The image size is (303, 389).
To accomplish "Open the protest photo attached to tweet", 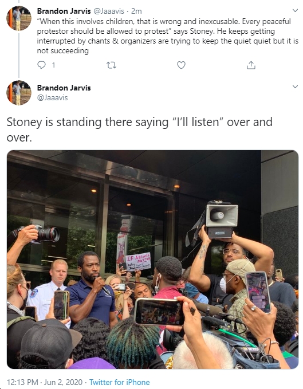I will pos(152,260).
